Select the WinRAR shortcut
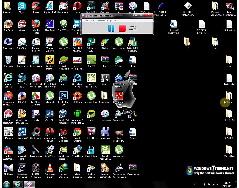 [x=133, y=79]
